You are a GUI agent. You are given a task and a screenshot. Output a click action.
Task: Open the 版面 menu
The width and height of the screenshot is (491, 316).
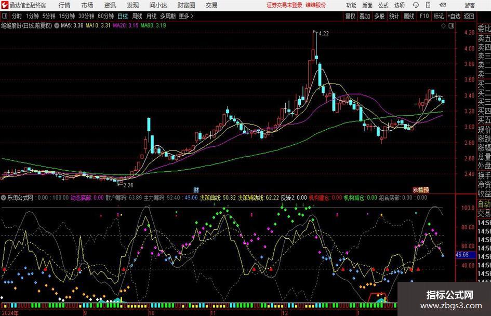(x=367, y=5)
